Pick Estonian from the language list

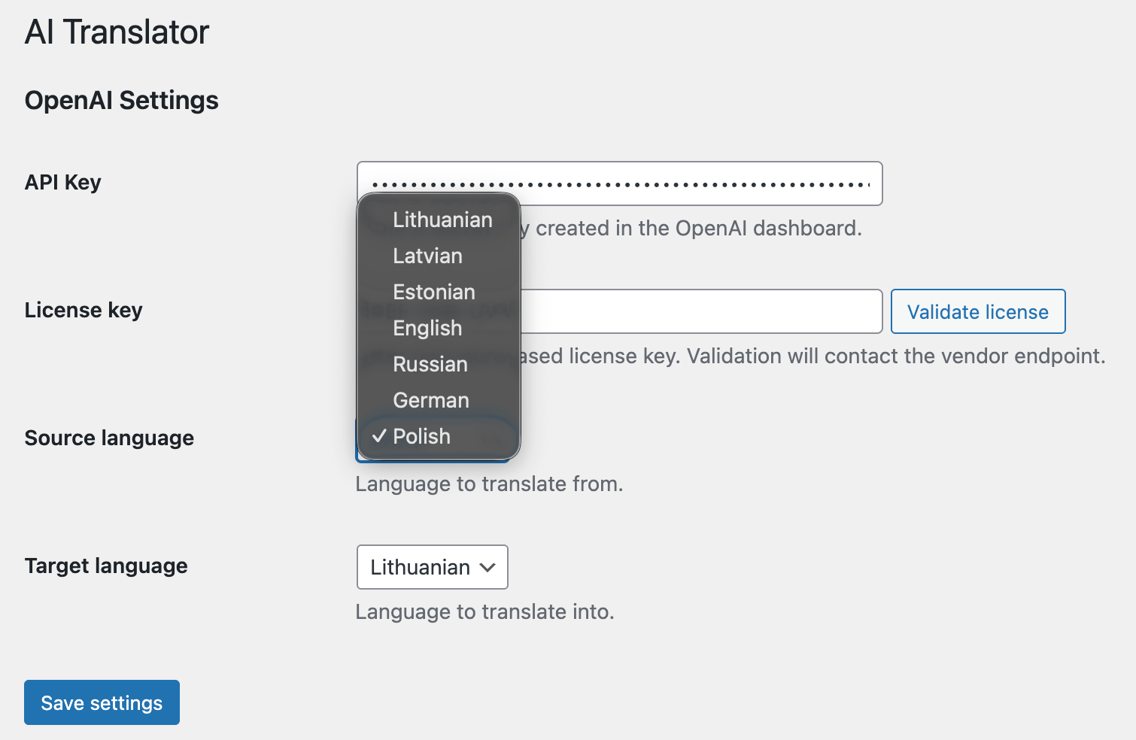tap(433, 292)
